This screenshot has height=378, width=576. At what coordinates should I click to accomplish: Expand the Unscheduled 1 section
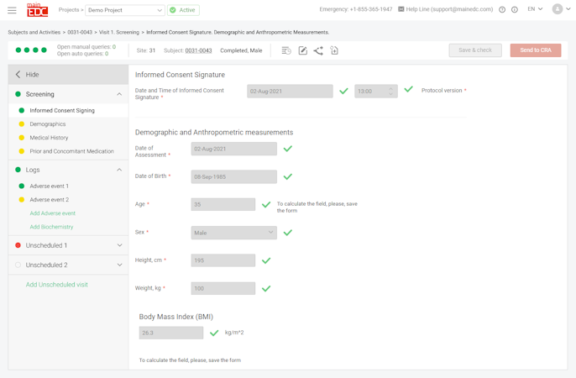68,245
